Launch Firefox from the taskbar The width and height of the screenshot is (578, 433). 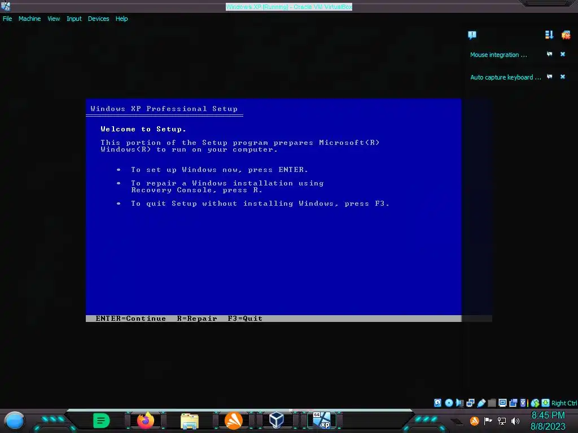pos(145,421)
